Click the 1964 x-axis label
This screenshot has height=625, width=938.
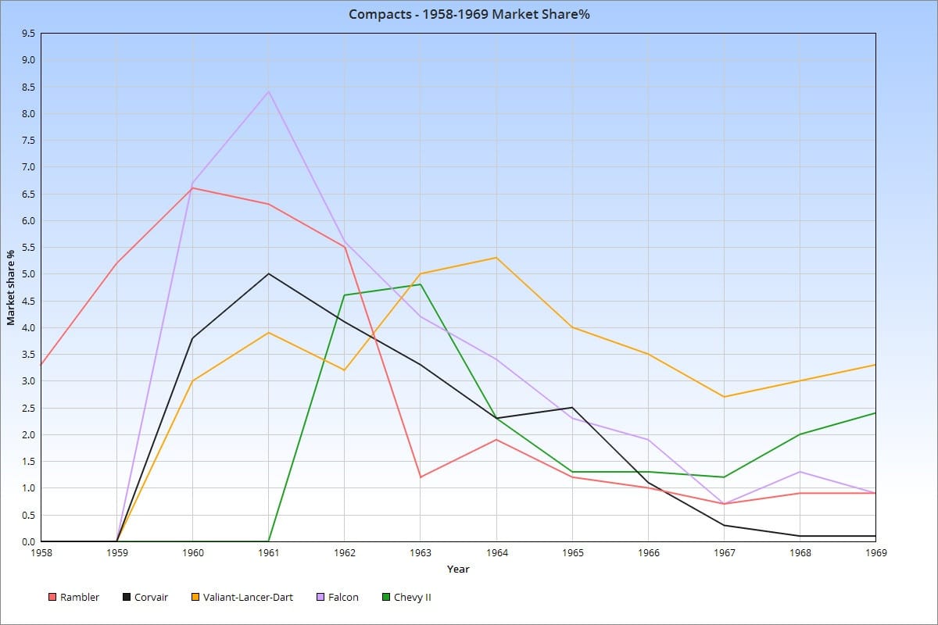pyautogui.click(x=496, y=553)
